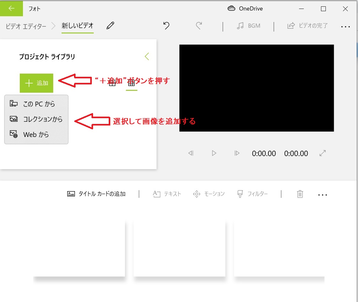
Task: Expand the preview to fullscreen
Action: [x=322, y=153]
